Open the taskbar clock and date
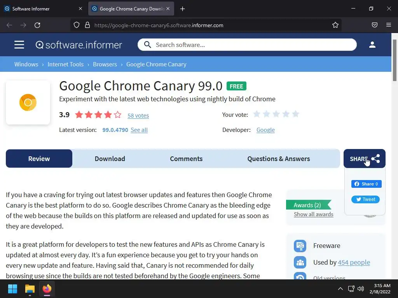 [380, 289]
